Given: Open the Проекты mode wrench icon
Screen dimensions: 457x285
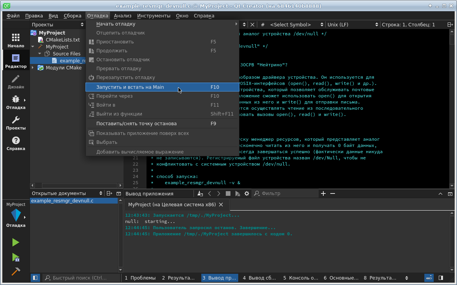Looking at the screenshot, I should pos(16,123).
